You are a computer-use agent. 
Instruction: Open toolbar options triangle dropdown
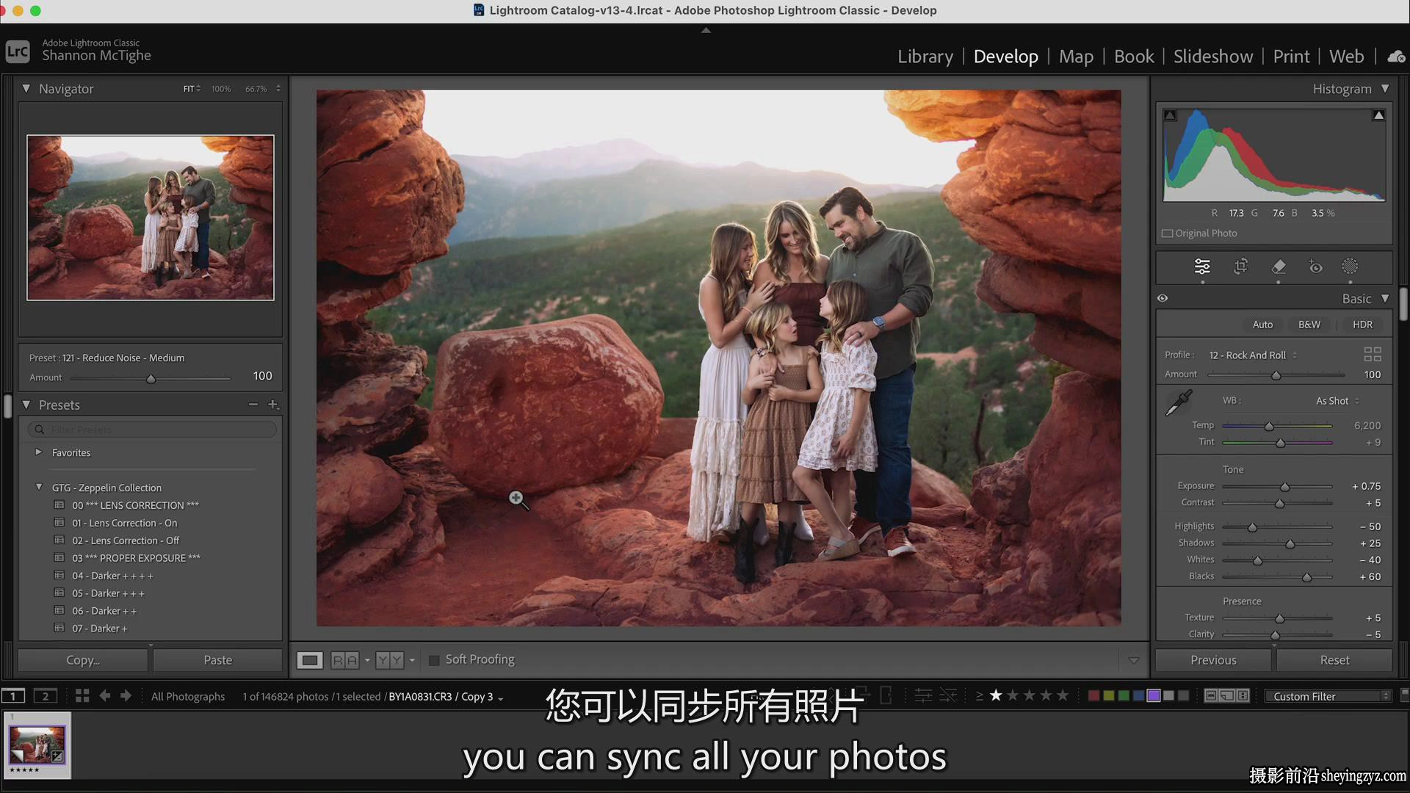1133,661
